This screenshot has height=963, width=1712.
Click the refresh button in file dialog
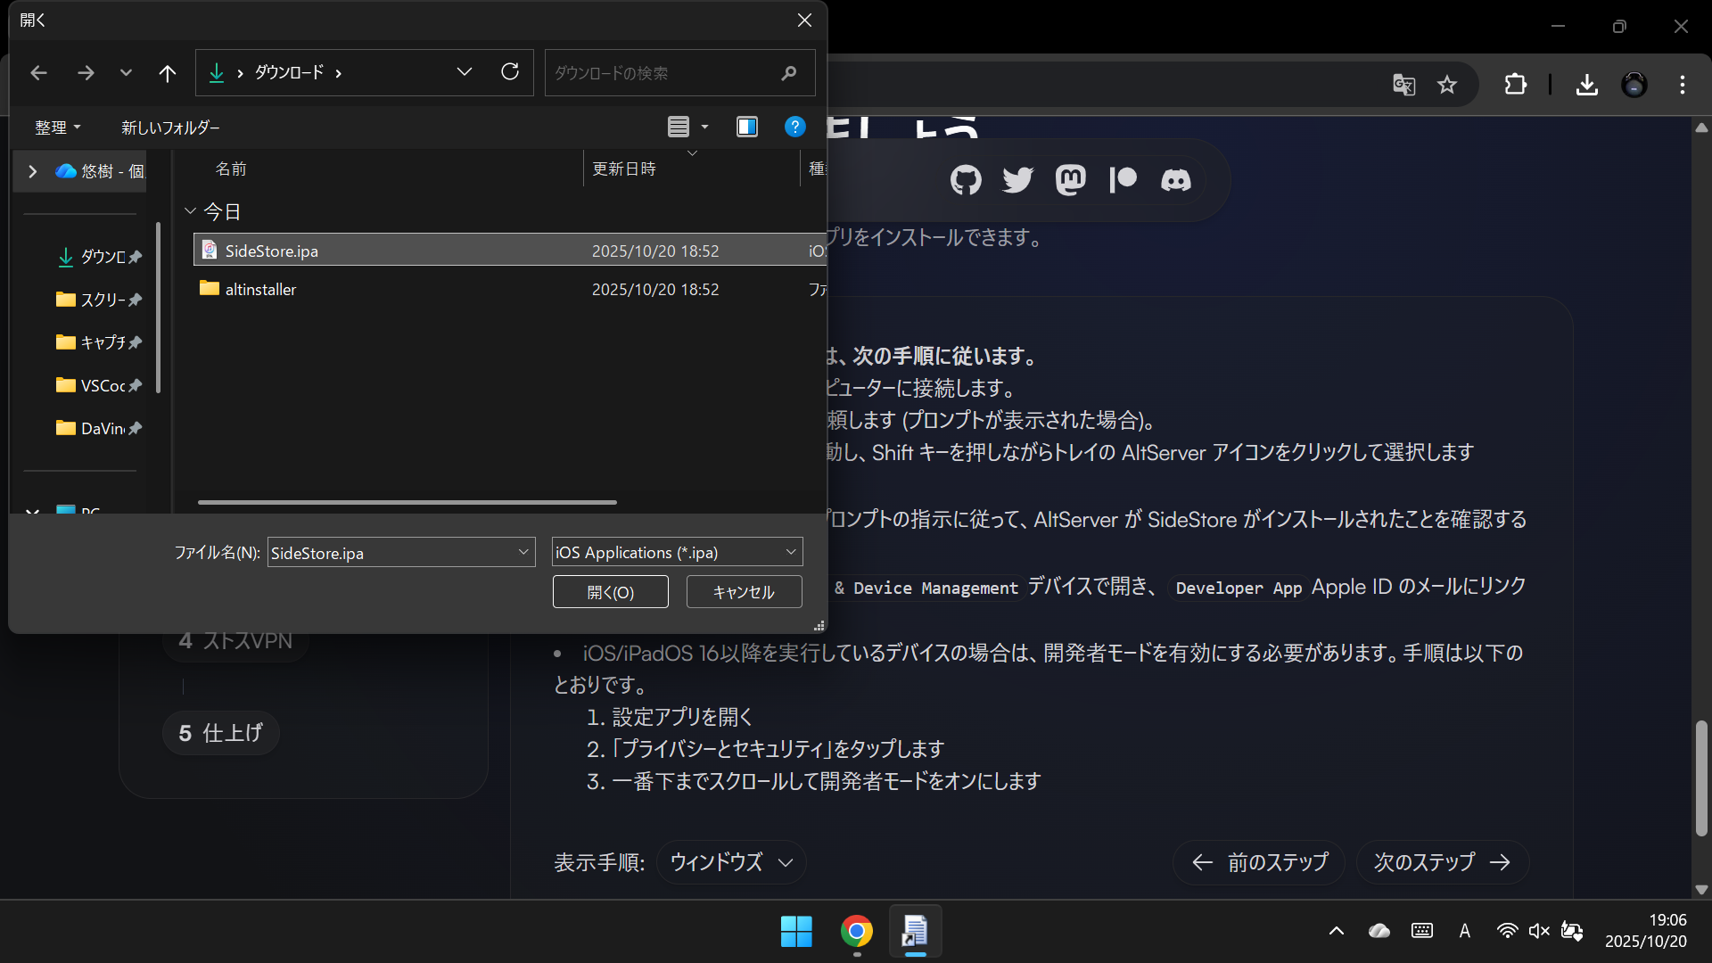(510, 72)
